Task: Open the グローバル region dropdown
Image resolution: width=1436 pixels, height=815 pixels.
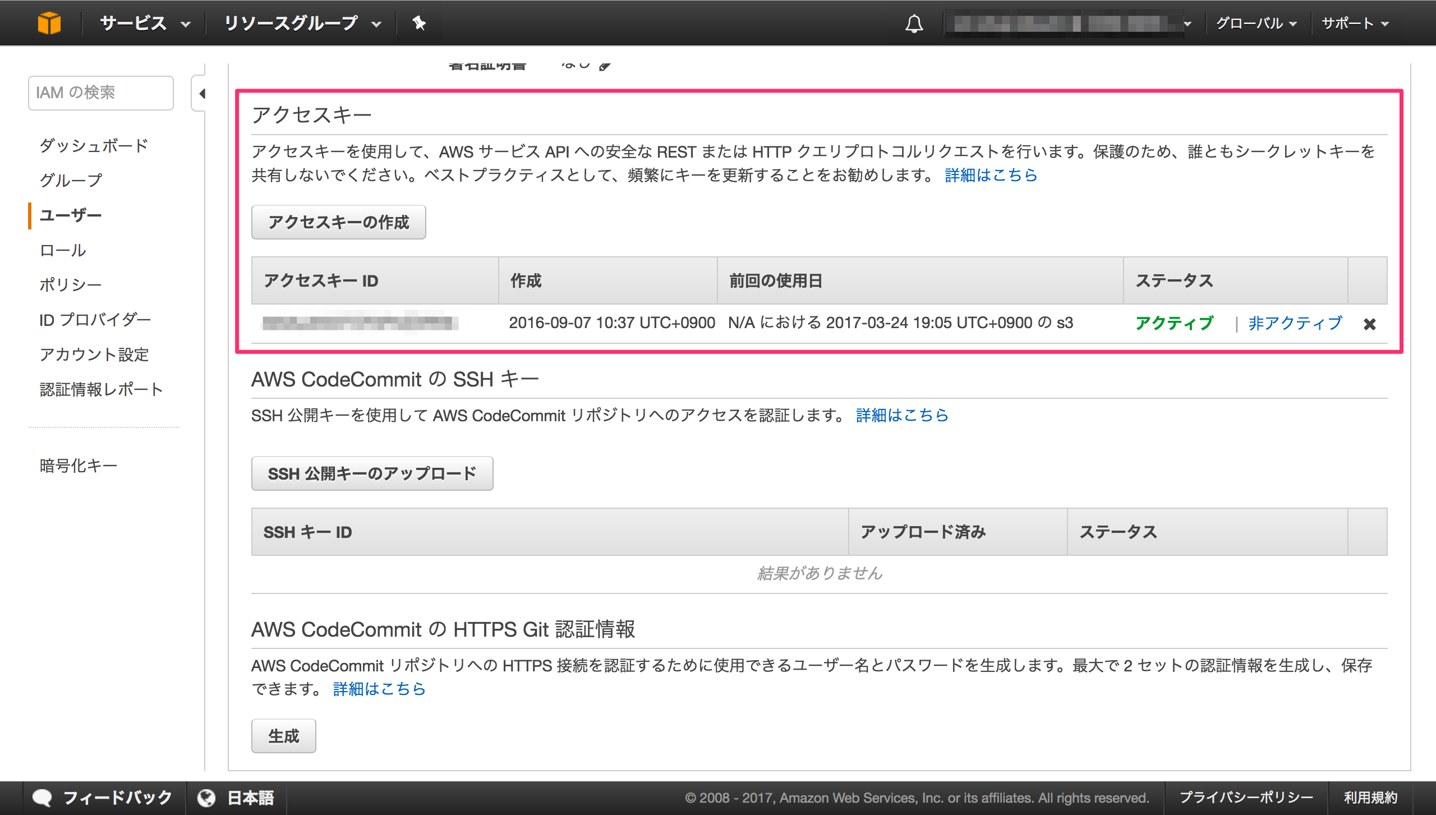Action: 1256,24
